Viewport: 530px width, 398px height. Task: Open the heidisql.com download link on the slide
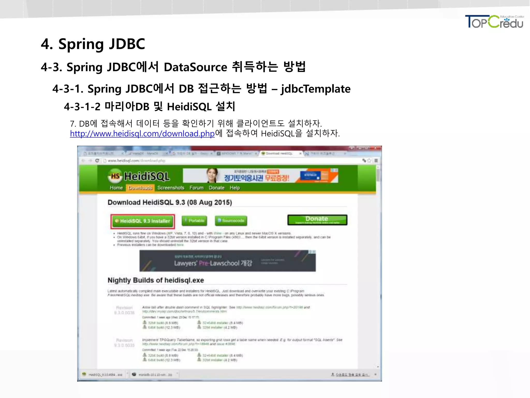pos(142,134)
